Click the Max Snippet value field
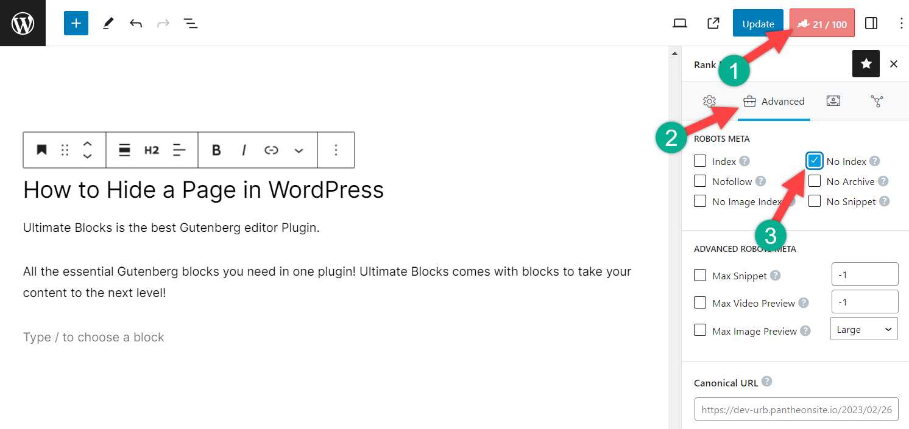 point(865,274)
